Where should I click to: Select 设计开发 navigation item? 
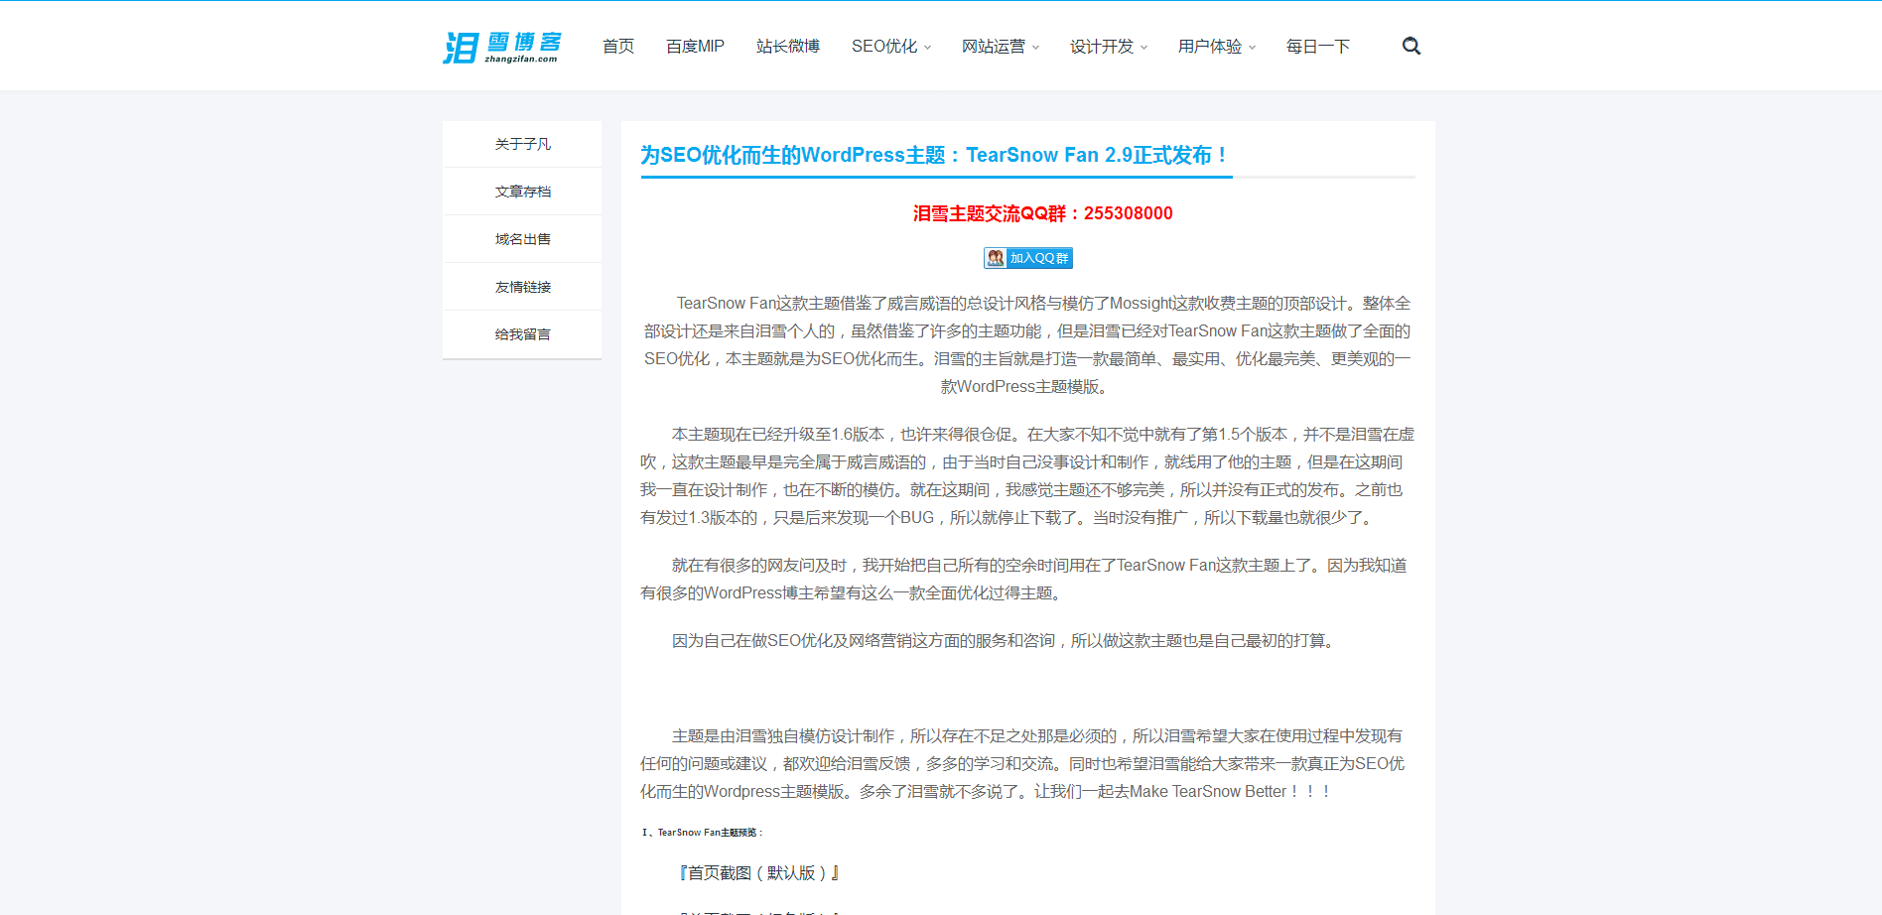coord(1101,47)
